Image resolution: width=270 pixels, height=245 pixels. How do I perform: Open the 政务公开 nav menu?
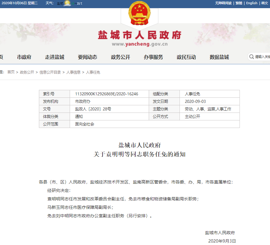[120, 57]
